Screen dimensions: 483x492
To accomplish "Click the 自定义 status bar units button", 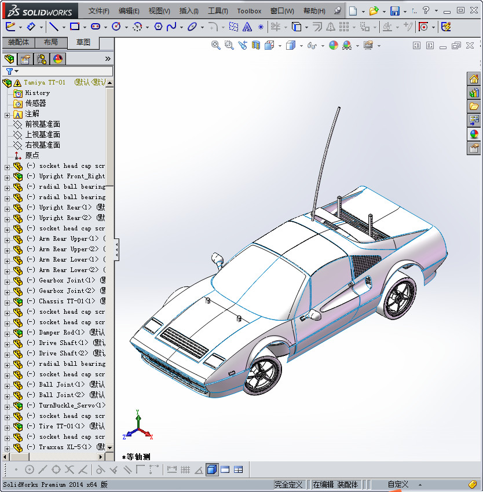I will pos(398,484).
